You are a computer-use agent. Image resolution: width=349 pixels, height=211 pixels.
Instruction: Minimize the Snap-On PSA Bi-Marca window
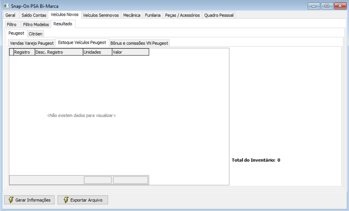314,6
